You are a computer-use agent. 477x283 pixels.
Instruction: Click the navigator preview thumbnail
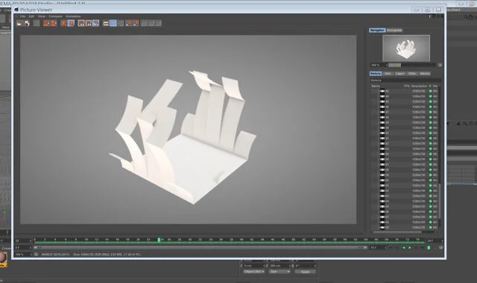pyautogui.click(x=406, y=48)
